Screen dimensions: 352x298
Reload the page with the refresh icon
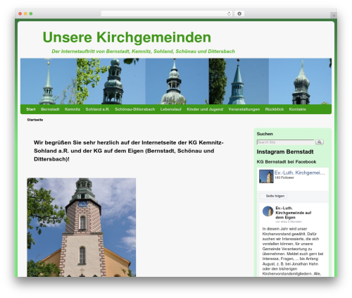coord(229,13)
